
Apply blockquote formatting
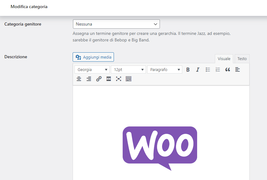coord(228,70)
